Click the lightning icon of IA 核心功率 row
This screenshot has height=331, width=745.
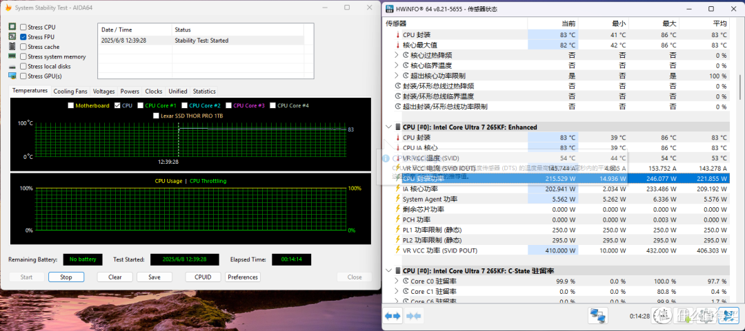click(398, 189)
